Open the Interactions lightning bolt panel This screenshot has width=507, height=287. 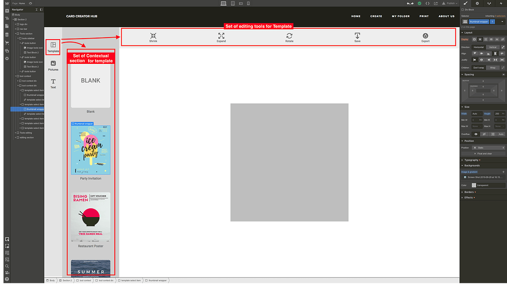tap(501, 3)
